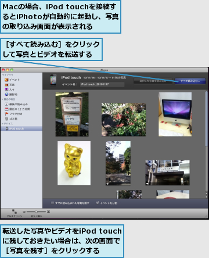Open イベント (Events) in the sidebar
209x258 pixels.
pyautogui.click(x=12, y=80)
